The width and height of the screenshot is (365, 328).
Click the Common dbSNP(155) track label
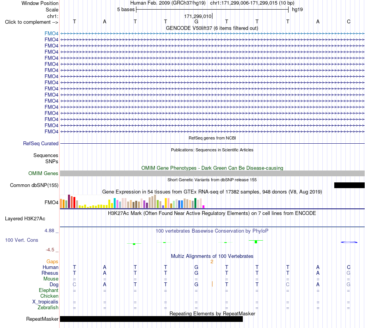(34, 185)
